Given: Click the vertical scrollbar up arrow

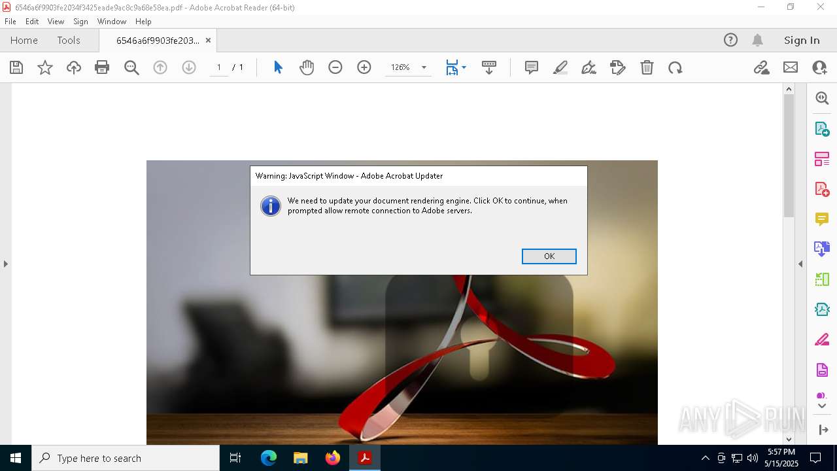Looking at the screenshot, I should (x=789, y=89).
